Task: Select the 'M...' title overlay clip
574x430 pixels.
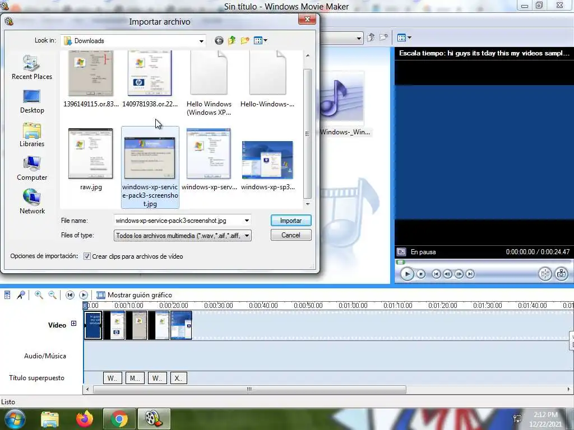Action: point(135,378)
